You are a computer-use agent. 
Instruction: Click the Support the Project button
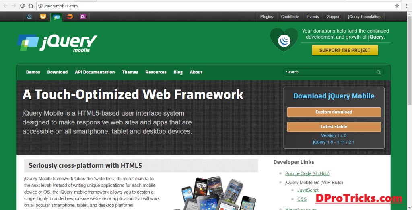click(345, 50)
